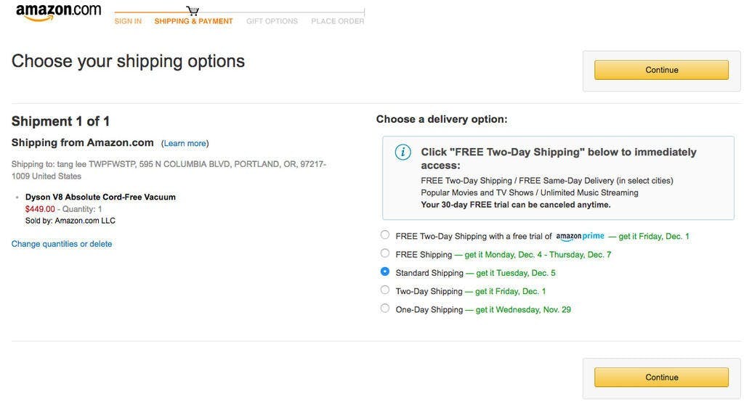
Task: Click Change quantities or delete link
Action: 62,244
